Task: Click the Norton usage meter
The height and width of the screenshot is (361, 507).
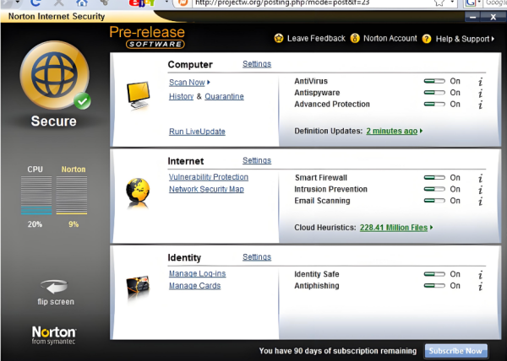Action: pyautogui.click(x=72, y=195)
